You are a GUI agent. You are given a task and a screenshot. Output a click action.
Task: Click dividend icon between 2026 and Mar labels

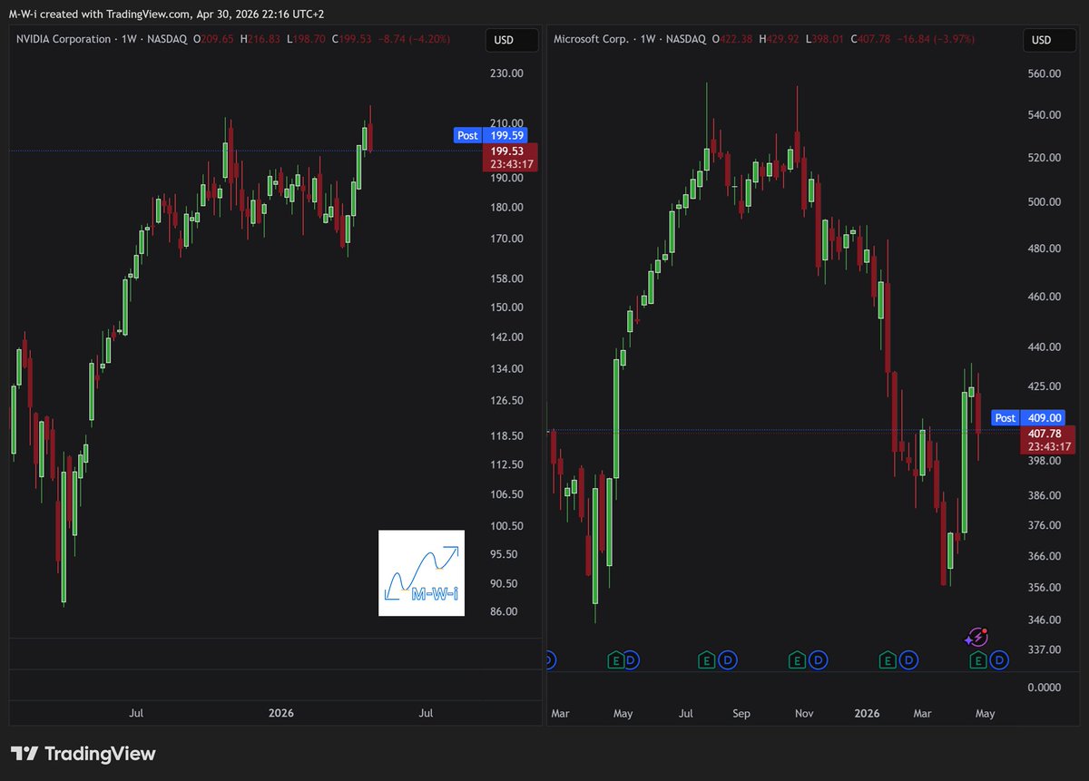[907, 660]
